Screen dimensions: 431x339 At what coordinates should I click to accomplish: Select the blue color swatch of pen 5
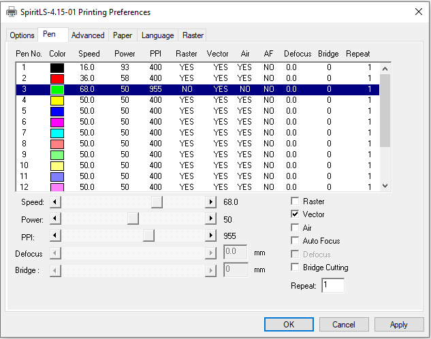57,112
